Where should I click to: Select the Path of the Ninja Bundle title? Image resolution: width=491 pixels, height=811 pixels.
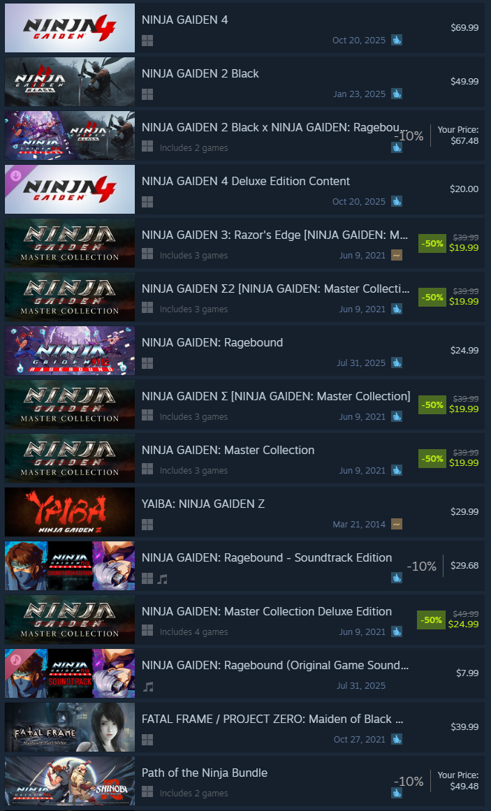click(205, 773)
